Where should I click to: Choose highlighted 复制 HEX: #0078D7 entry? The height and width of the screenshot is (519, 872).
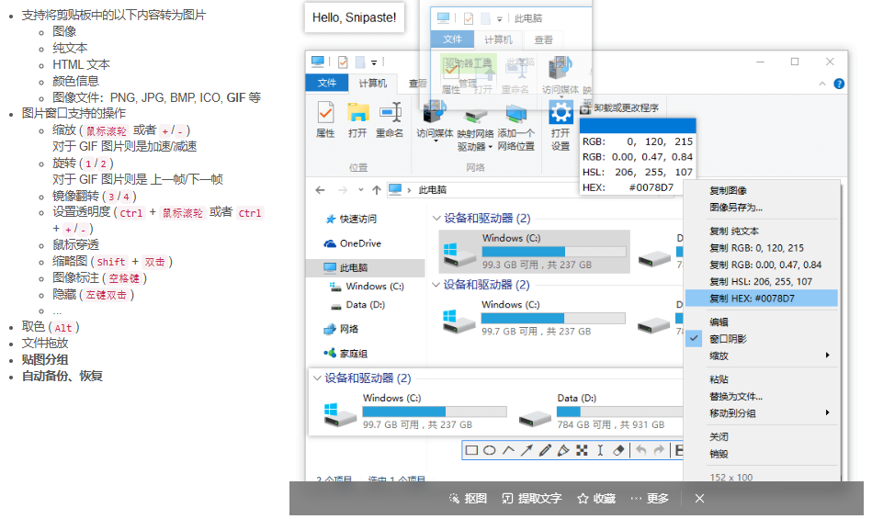point(762,299)
